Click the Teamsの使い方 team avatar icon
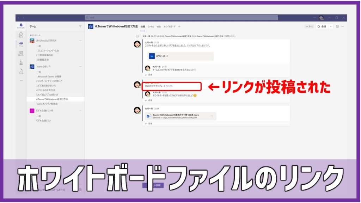Image resolution: width=361 pixels, height=203 pixels. click(x=32, y=67)
